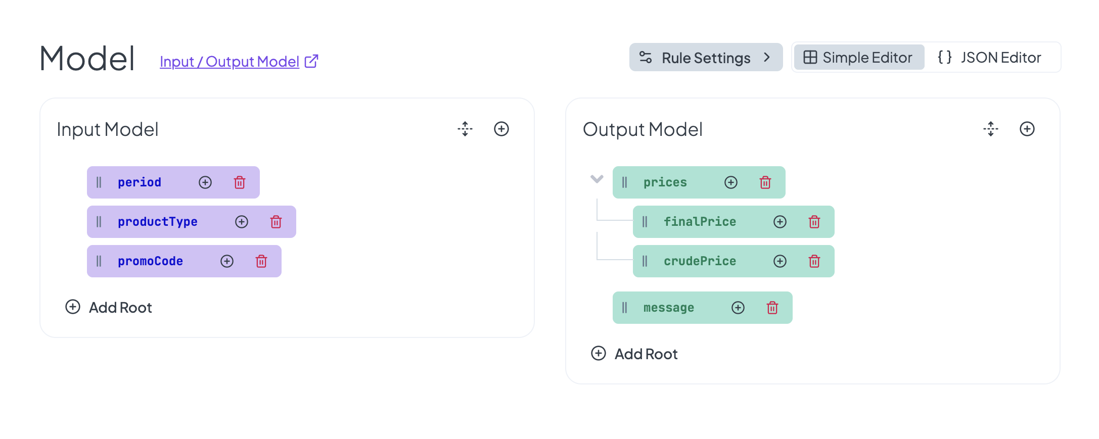Open the Rule Settings panel

click(x=706, y=58)
